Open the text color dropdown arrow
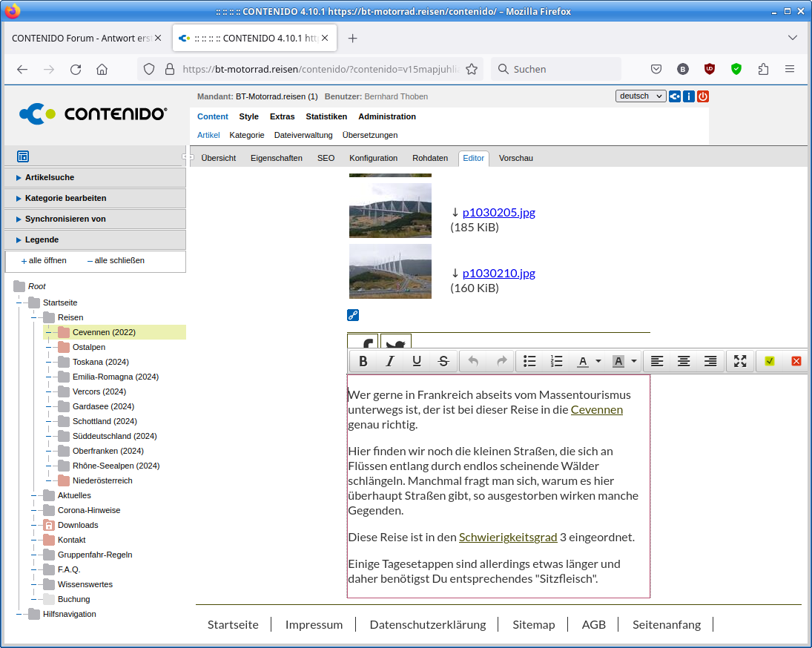The image size is (812, 648). (x=598, y=361)
